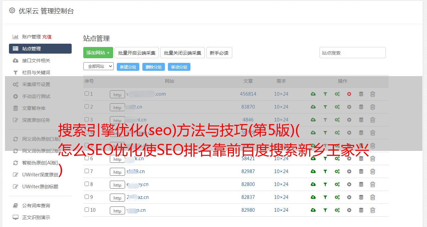
Task: Click the gears icon in row 10
Action: (337, 210)
